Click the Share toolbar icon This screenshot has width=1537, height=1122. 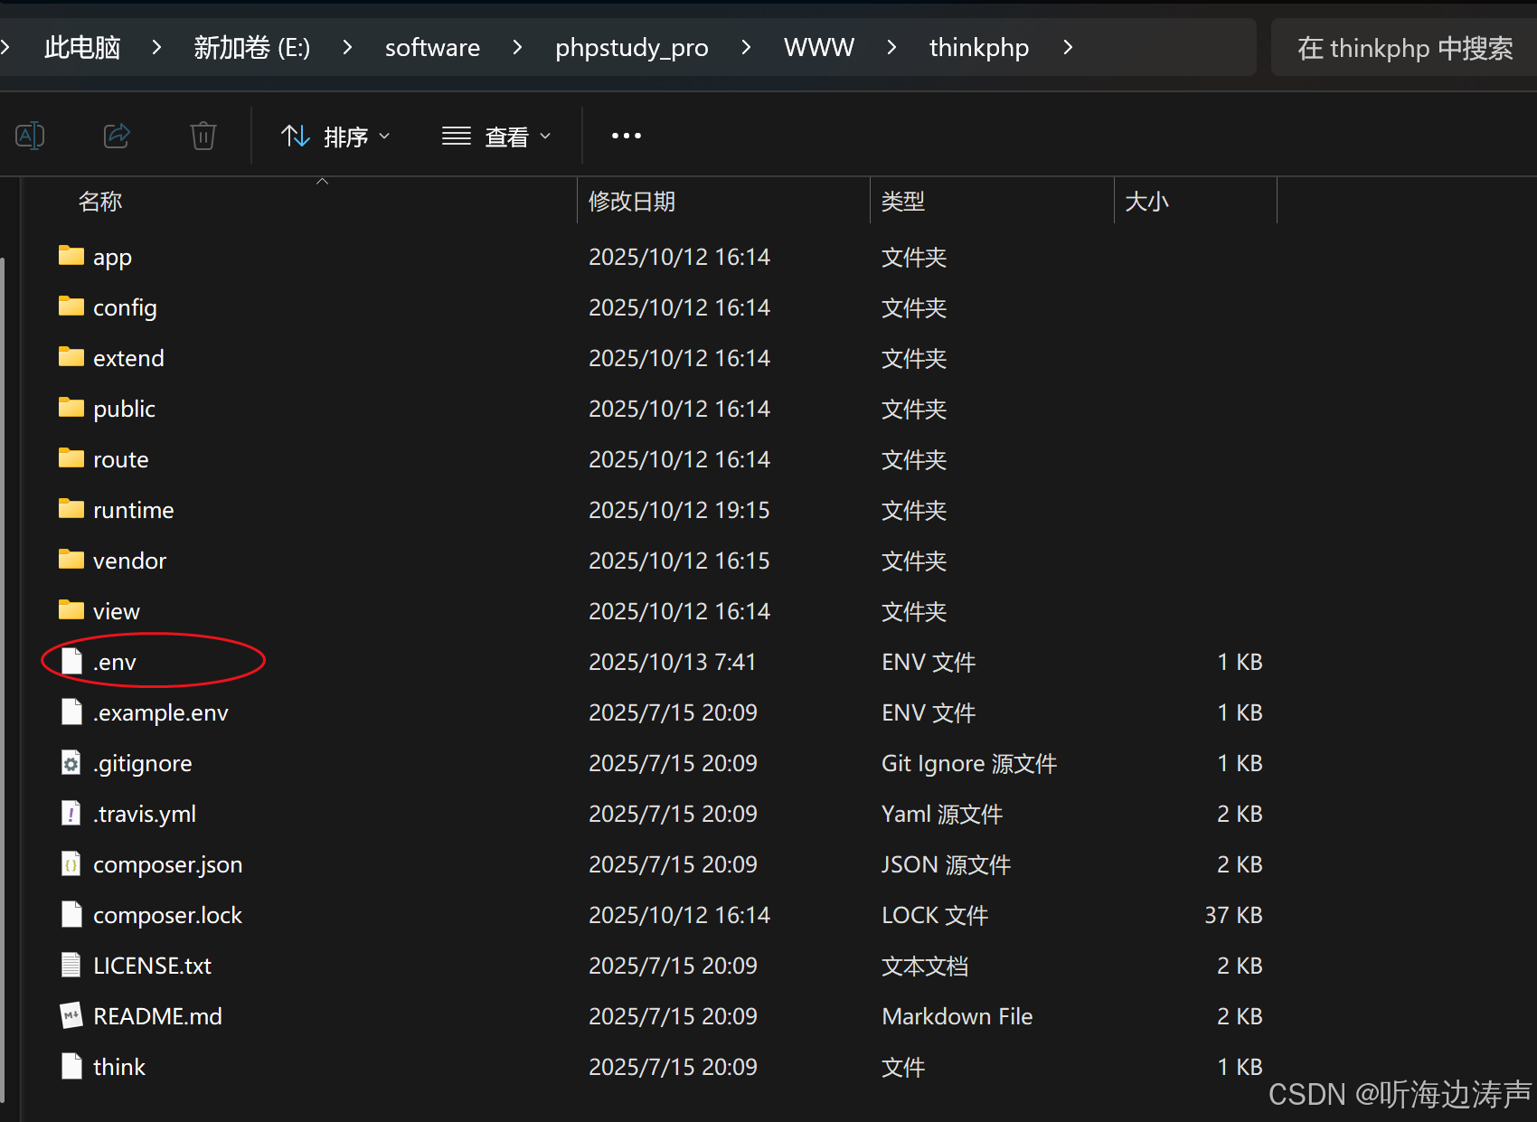pyautogui.click(x=117, y=136)
